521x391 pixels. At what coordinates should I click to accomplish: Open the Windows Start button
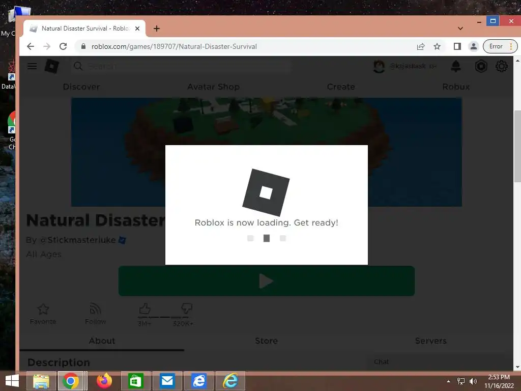click(x=12, y=381)
